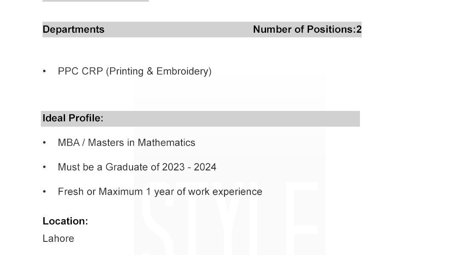
Task: Click the Departments heading text
Action: [74, 29]
